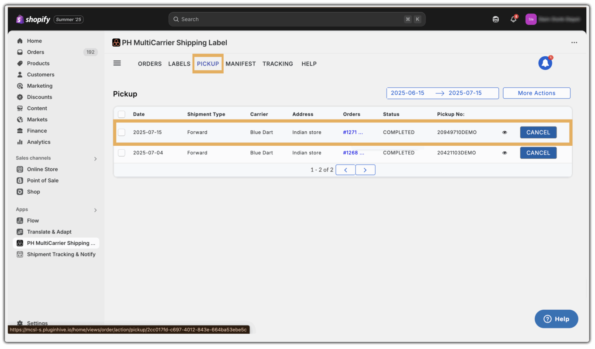
Task: Click the Analytics bar chart icon
Action: [20, 142]
